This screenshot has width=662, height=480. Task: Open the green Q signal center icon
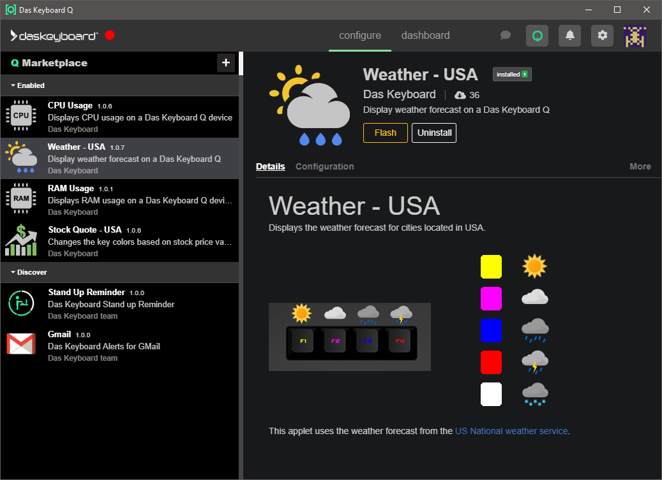click(537, 36)
